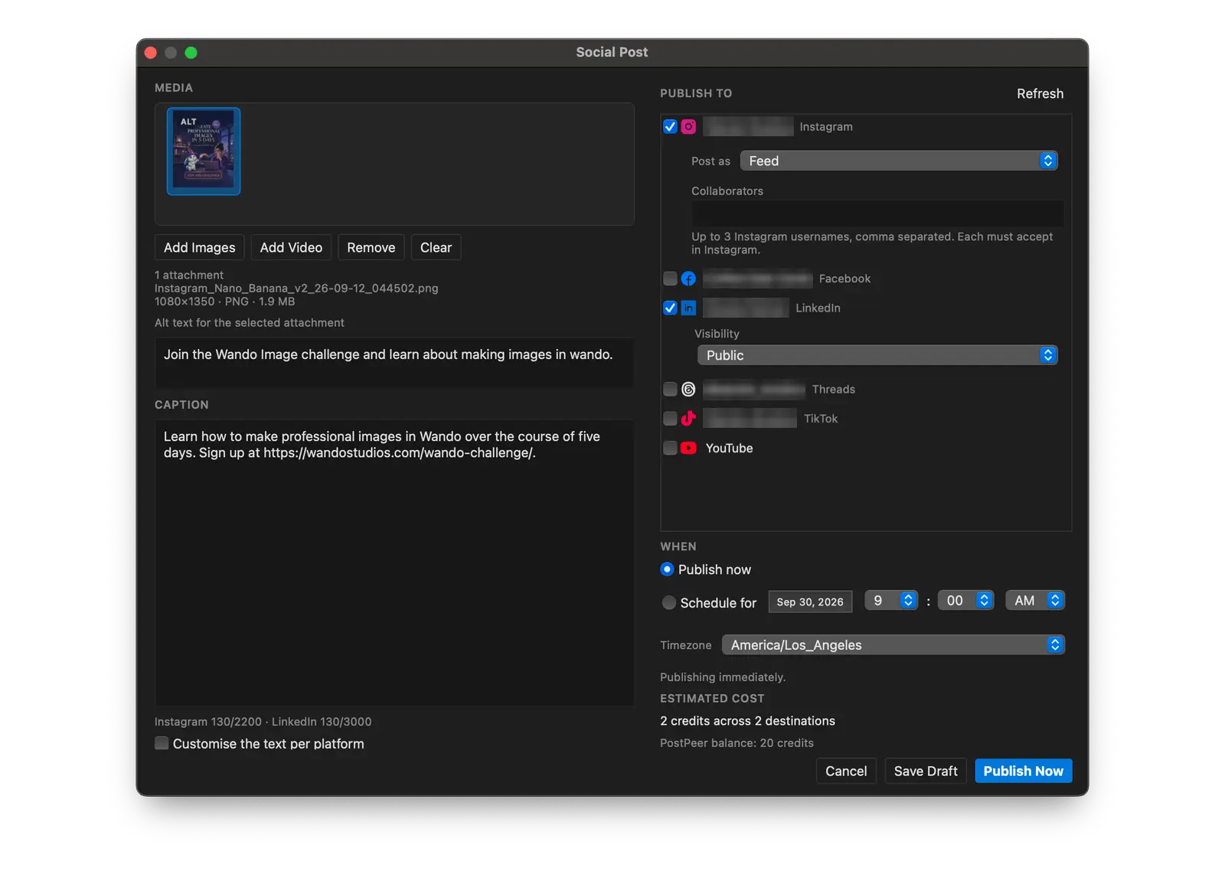This screenshot has height=871, width=1225.
Task: Click the YouTube platform icon
Action: pos(688,448)
